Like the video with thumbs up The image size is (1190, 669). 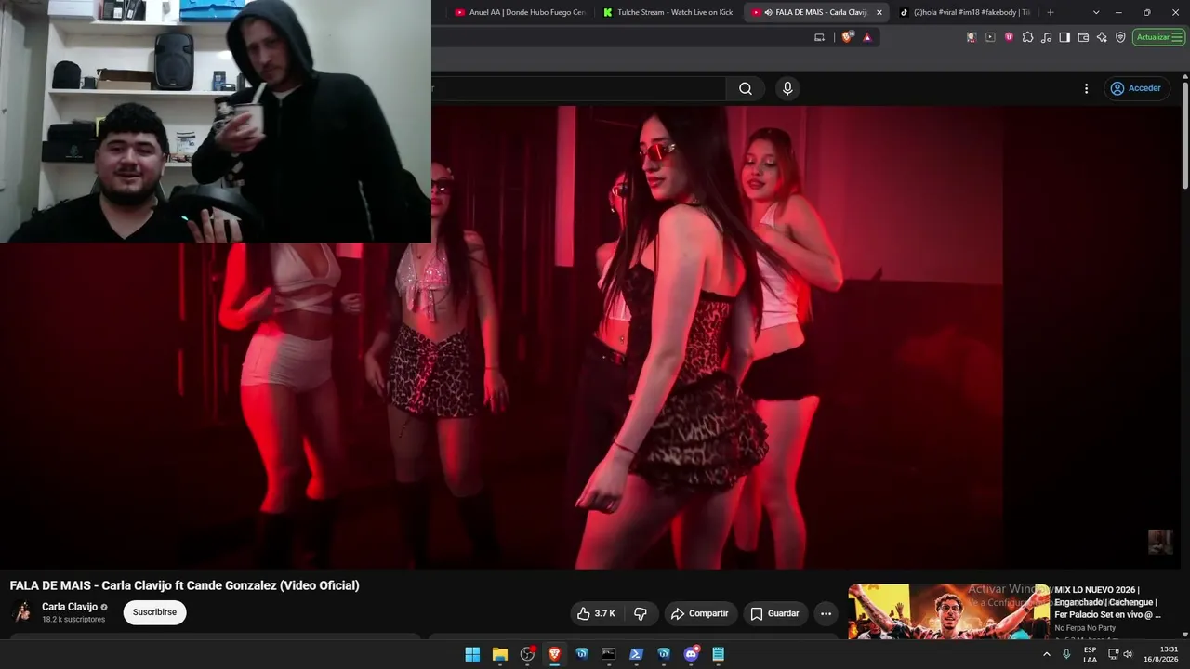coord(596,613)
